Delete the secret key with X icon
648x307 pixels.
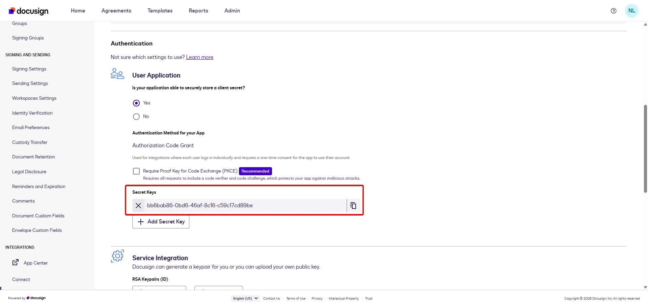coord(138,206)
